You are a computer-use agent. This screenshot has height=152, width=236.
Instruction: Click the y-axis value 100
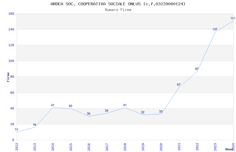[11, 61]
